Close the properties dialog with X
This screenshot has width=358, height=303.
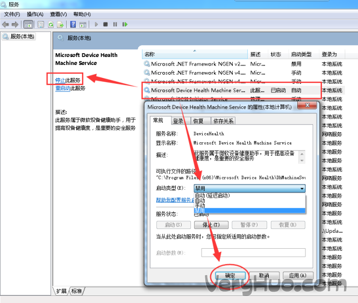pos(307,105)
